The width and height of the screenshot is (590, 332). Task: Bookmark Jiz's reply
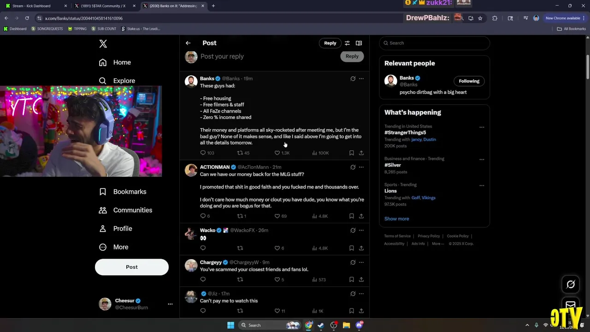351,311
